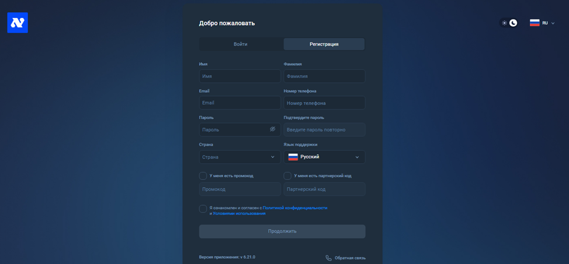The image size is (569, 264).
Task: Enable У меня есть партнерский код checkbox
Action: click(287, 175)
